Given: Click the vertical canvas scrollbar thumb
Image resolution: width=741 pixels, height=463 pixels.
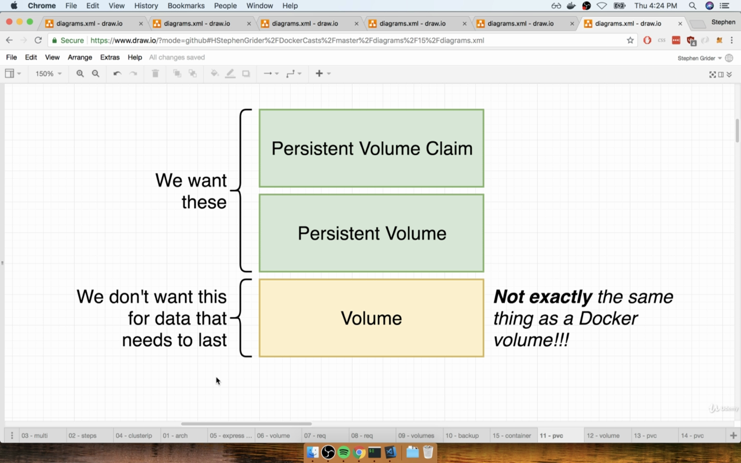Looking at the screenshot, I should 737,130.
